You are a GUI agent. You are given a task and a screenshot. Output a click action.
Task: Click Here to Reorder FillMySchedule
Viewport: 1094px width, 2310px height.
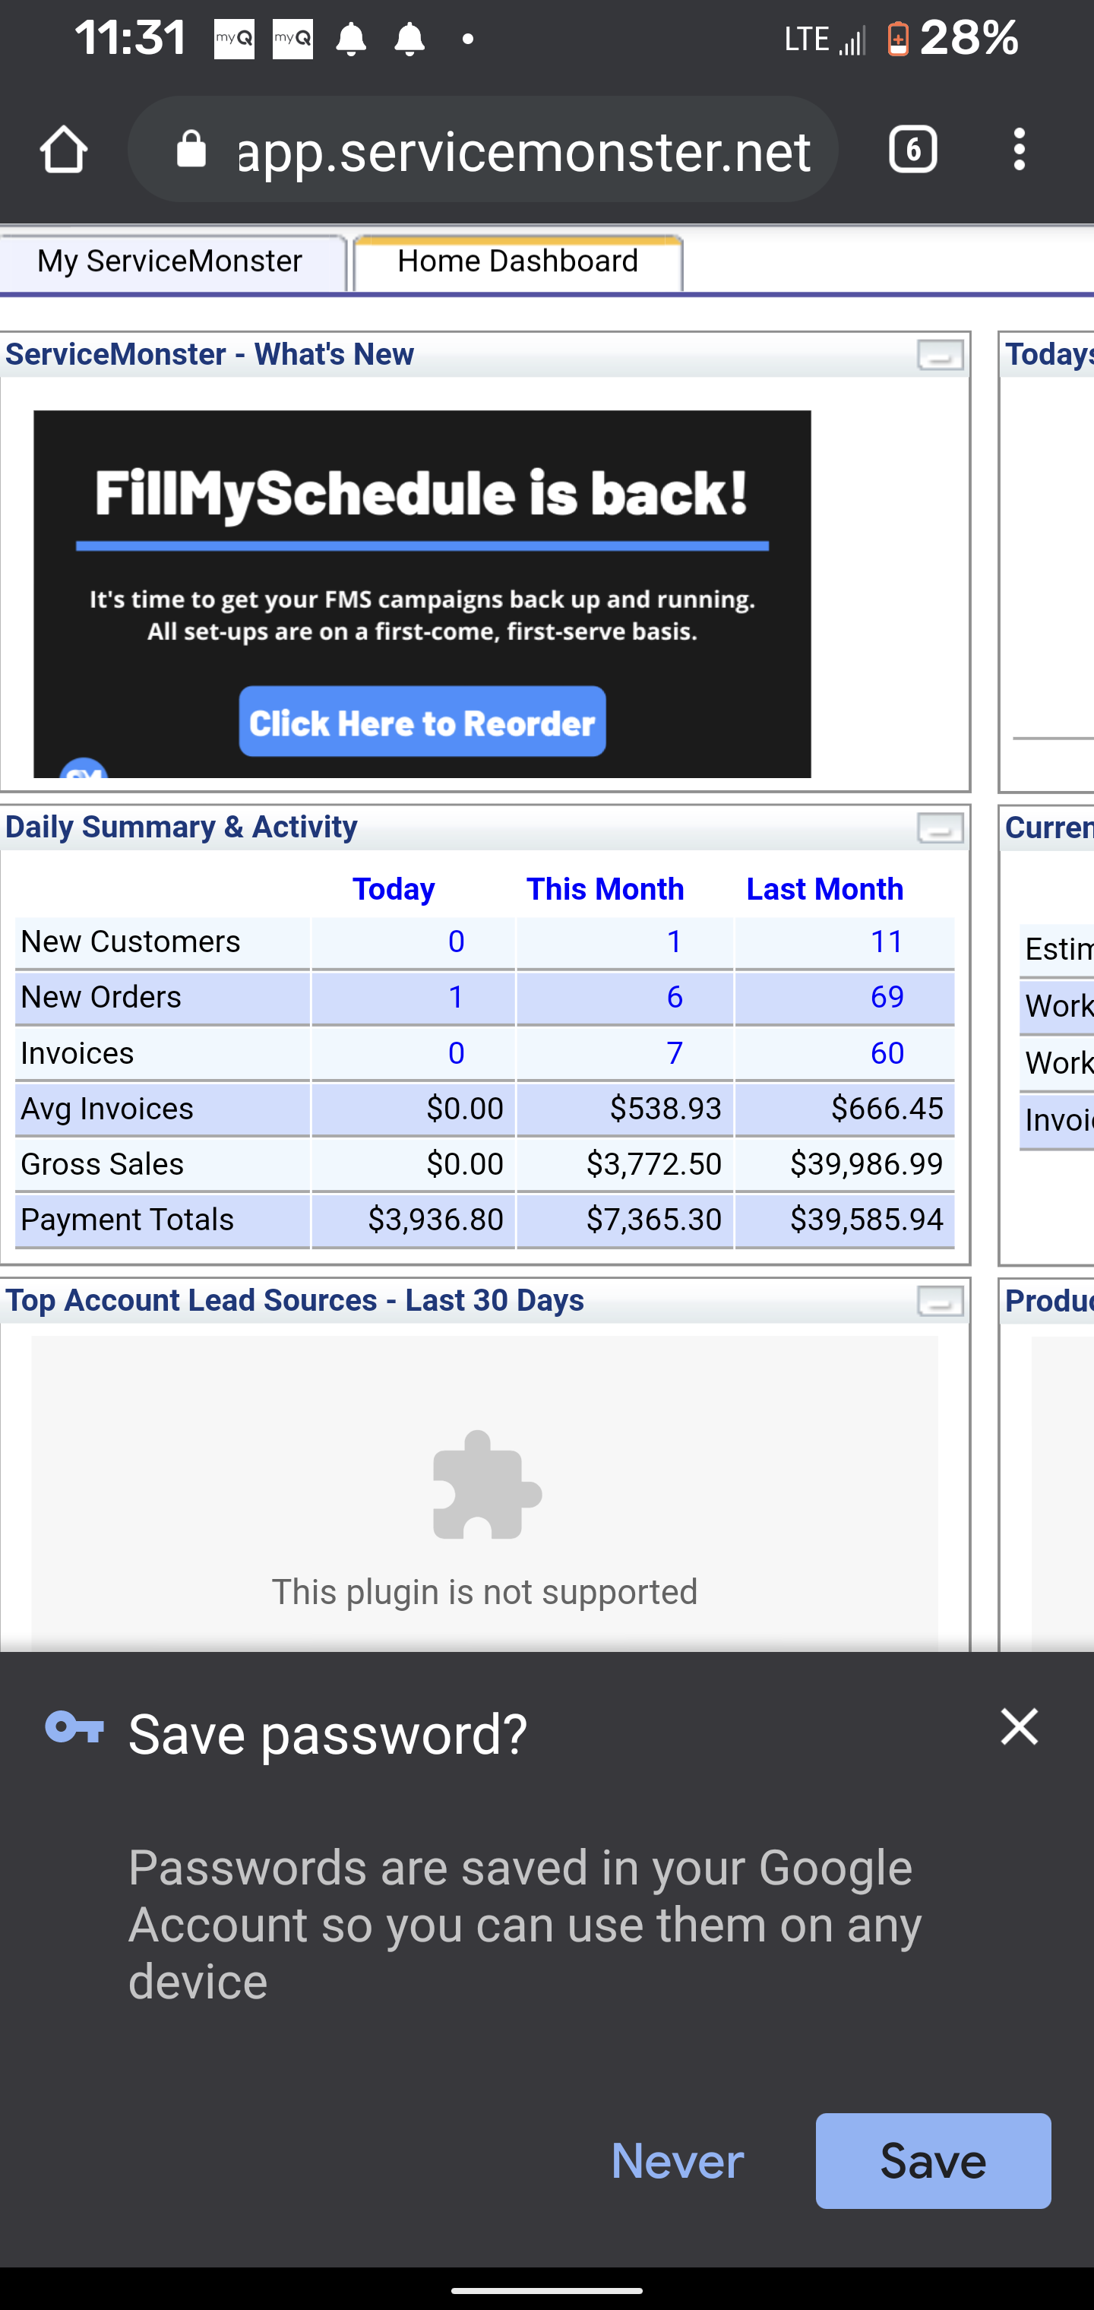click(422, 723)
